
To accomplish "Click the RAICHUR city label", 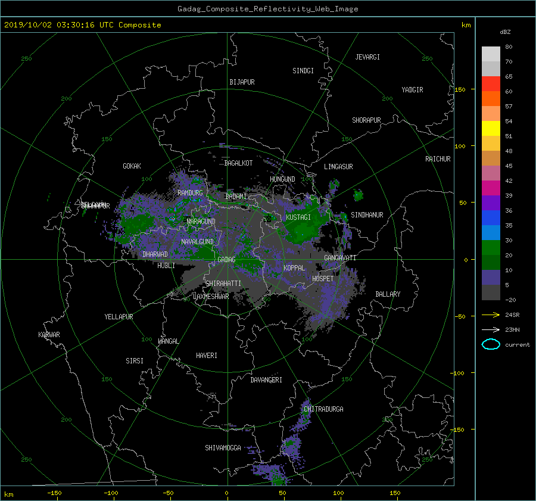I will [438, 159].
